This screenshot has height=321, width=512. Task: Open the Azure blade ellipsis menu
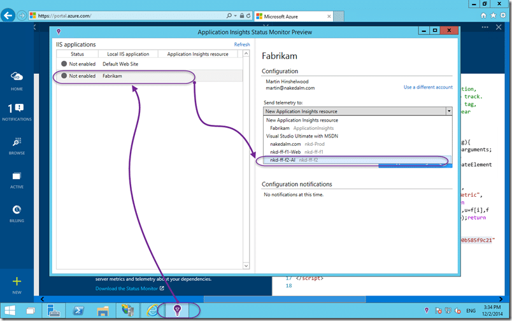485,27
